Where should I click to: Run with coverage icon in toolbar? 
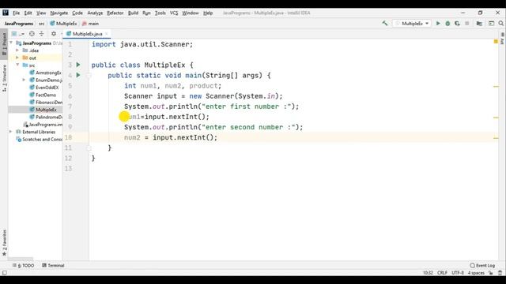(457, 23)
